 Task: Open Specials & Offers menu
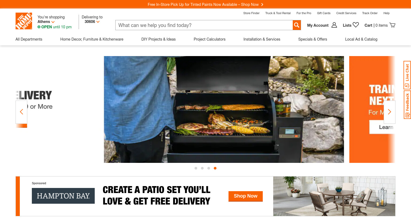coord(313,39)
